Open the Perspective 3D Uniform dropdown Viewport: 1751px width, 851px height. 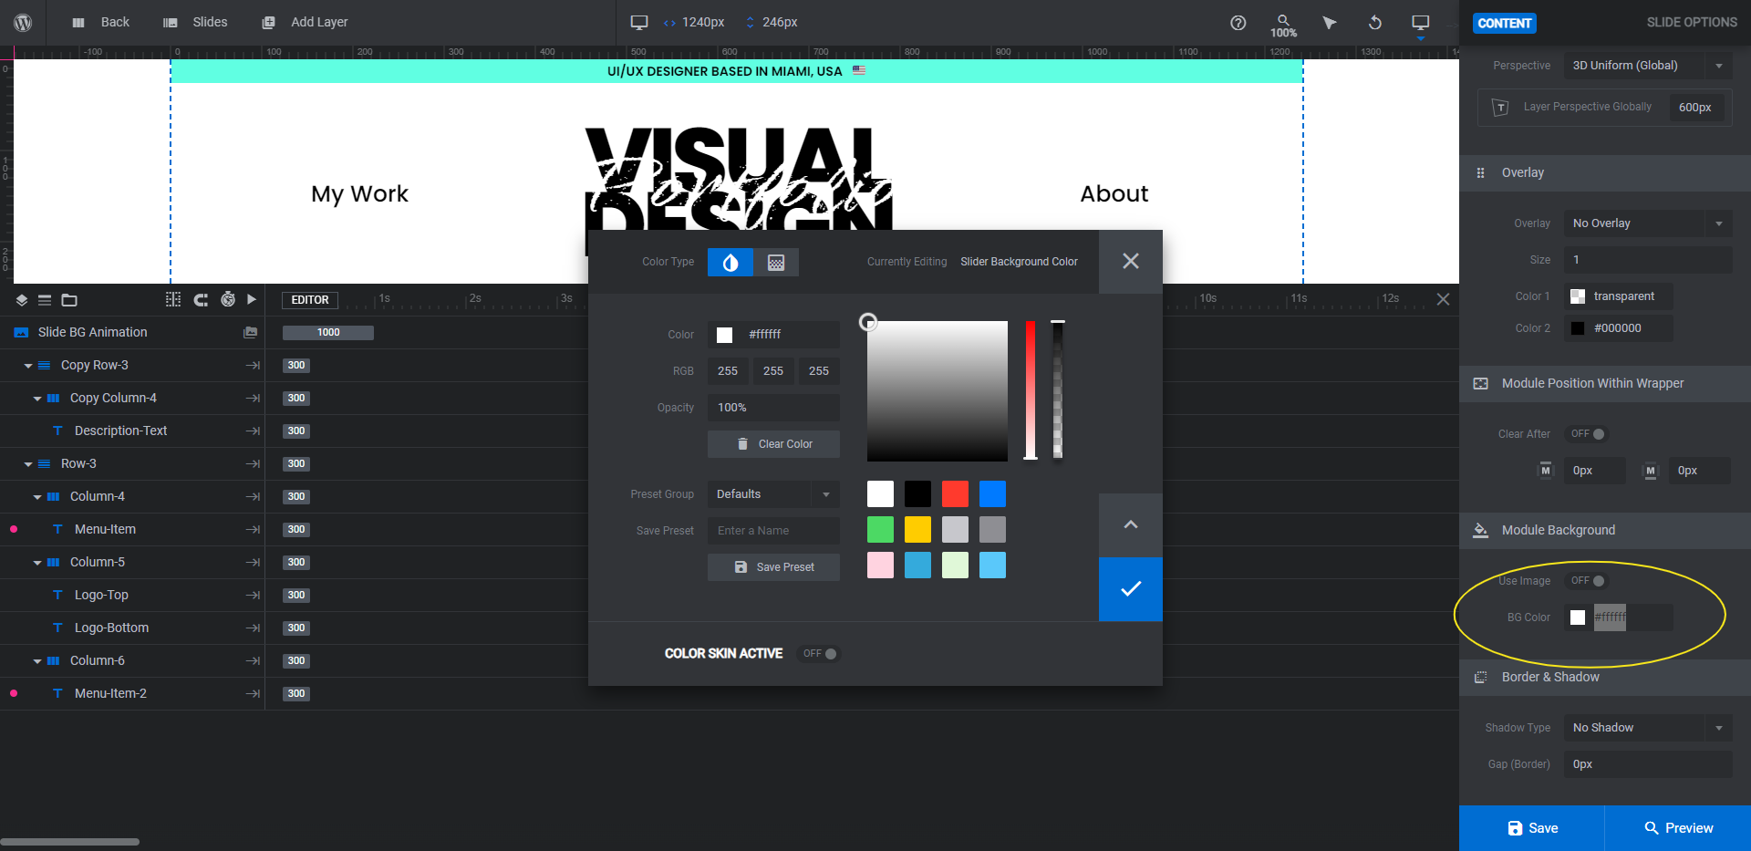[1648, 66]
